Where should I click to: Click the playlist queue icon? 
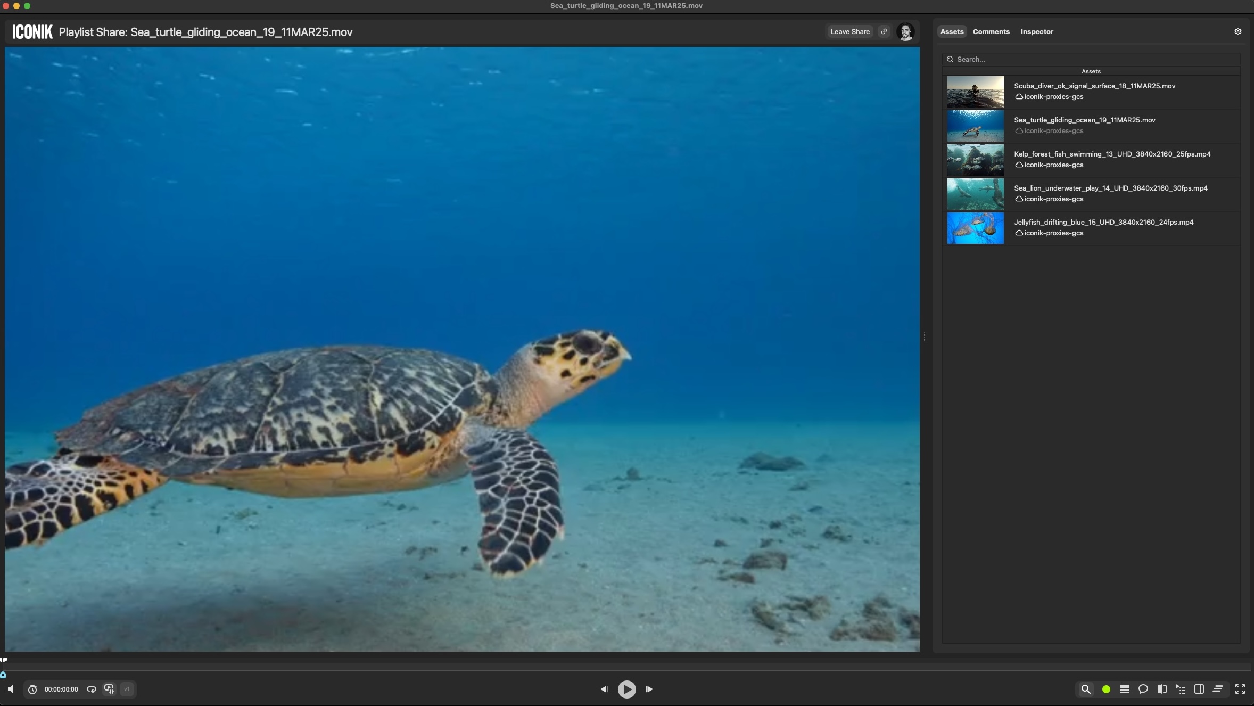1180,689
